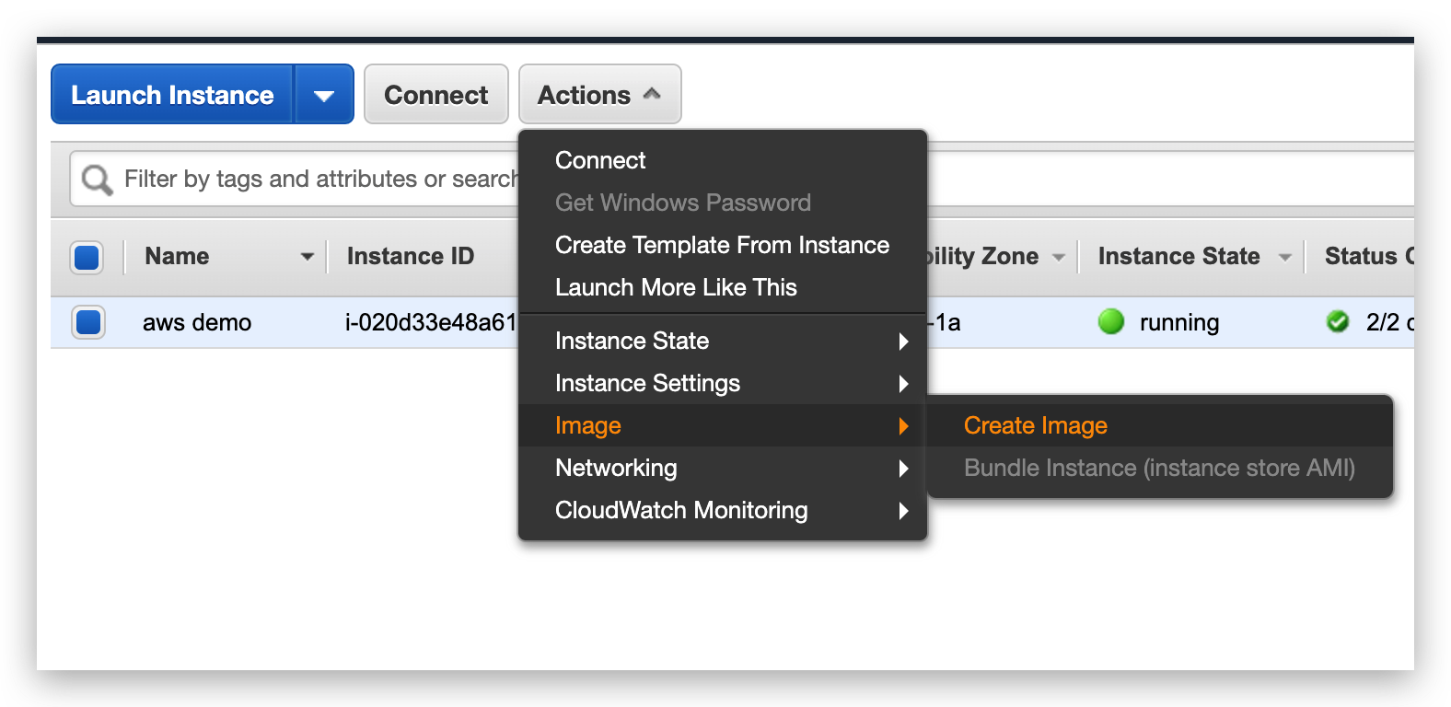Sort by the Name column header

pyautogui.click(x=177, y=256)
